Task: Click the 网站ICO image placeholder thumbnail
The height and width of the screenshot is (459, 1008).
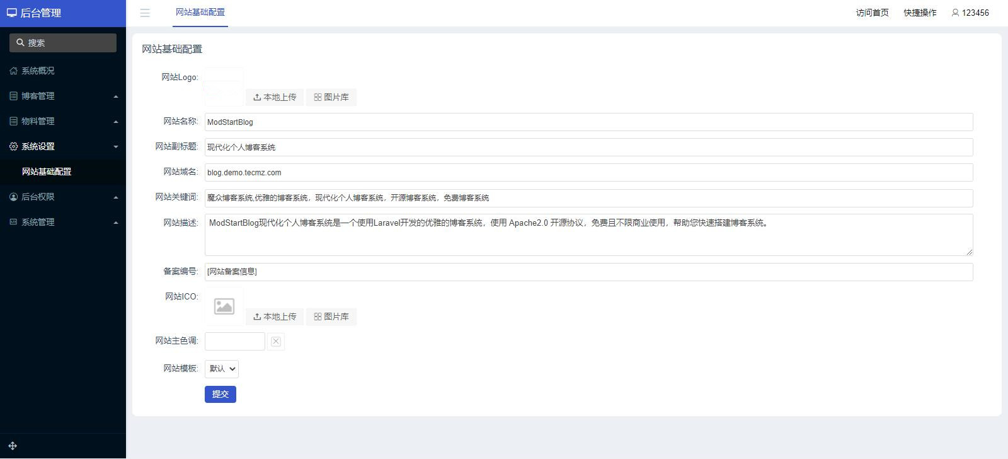Action: coord(224,306)
